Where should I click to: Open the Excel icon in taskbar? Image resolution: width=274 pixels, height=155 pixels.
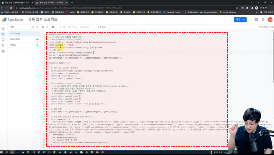(x=44, y=152)
